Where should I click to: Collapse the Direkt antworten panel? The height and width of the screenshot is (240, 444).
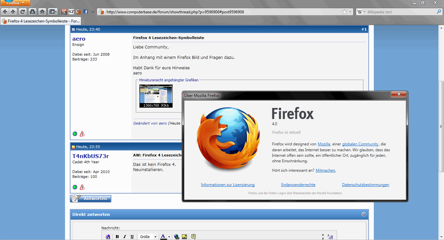[x=364, y=214]
